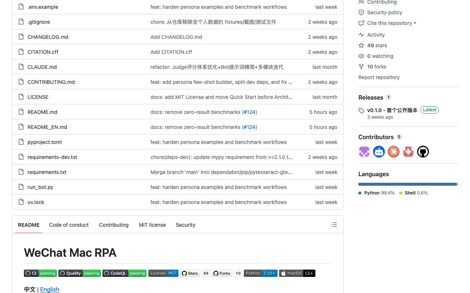Open the 'Add CITATION.cff' commit message
470x293 pixels.
tap(171, 52)
